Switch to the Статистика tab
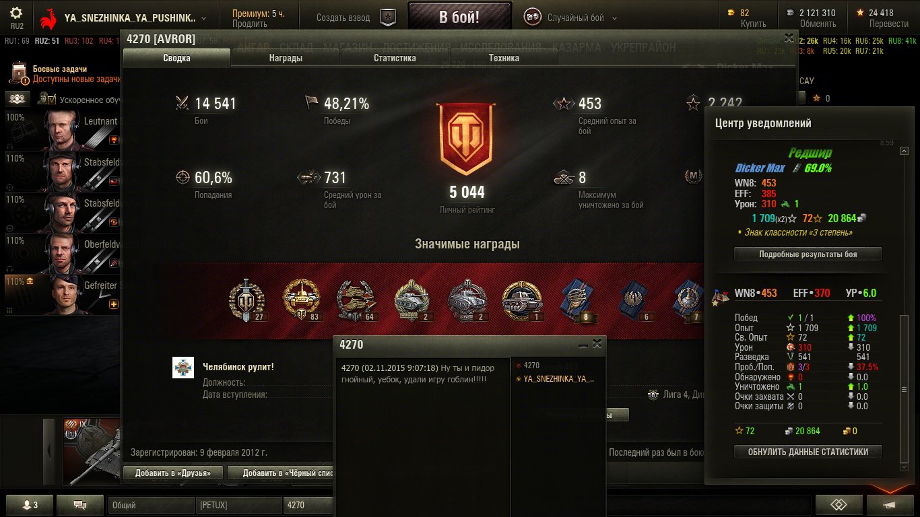 point(395,58)
